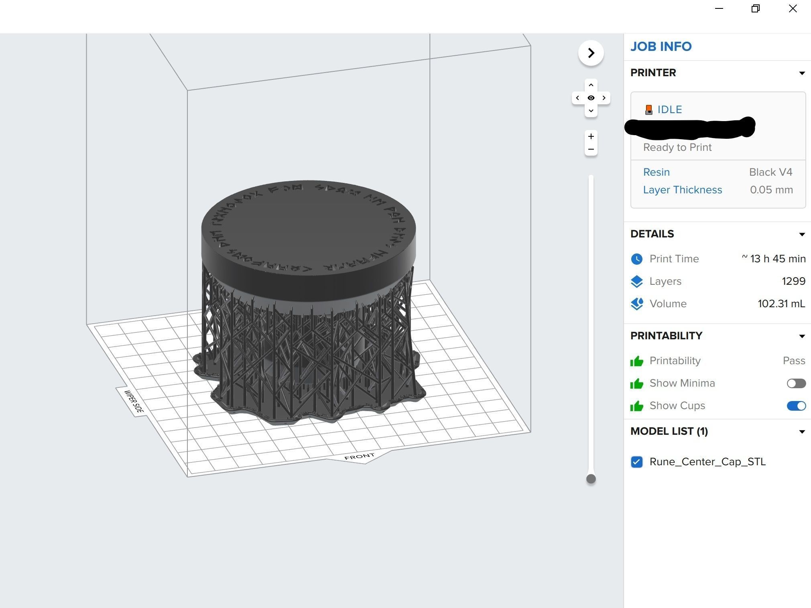
Task: Zoom in with the plus button
Action: [x=591, y=136]
